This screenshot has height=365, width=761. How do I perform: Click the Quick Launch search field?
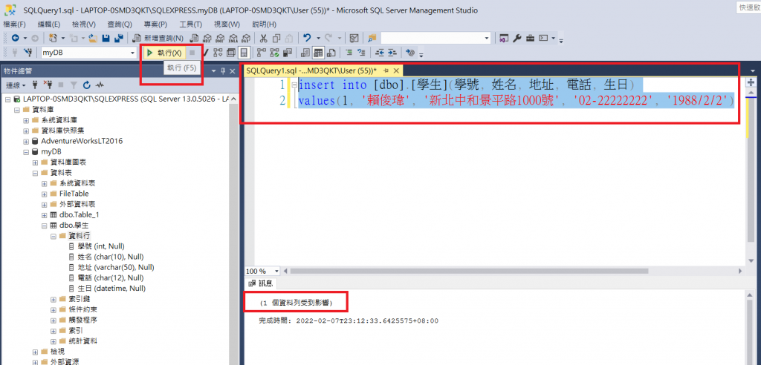coord(748,7)
